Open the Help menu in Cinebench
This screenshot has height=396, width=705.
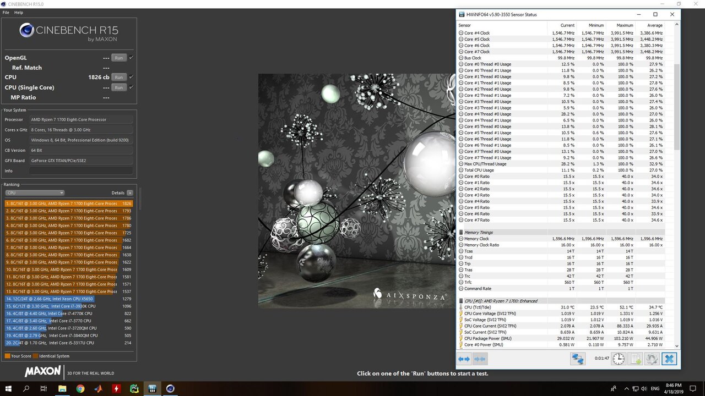pyautogui.click(x=19, y=12)
